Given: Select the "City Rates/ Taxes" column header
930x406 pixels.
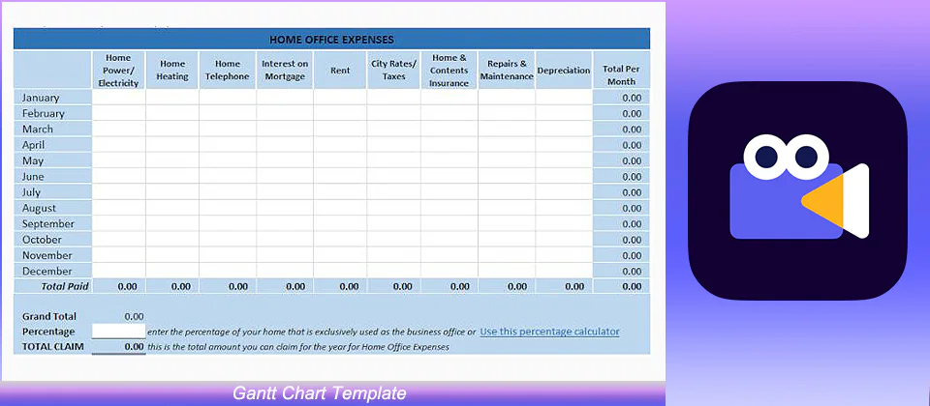Looking at the screenshot, I should [x=394, y=71].
